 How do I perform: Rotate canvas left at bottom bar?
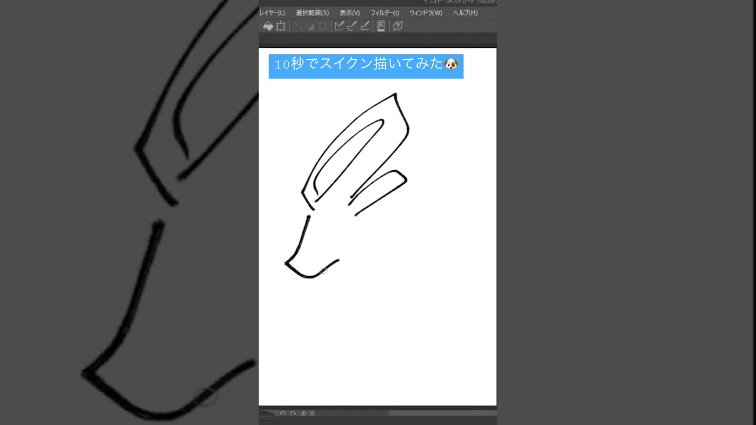tap(283, 413)
